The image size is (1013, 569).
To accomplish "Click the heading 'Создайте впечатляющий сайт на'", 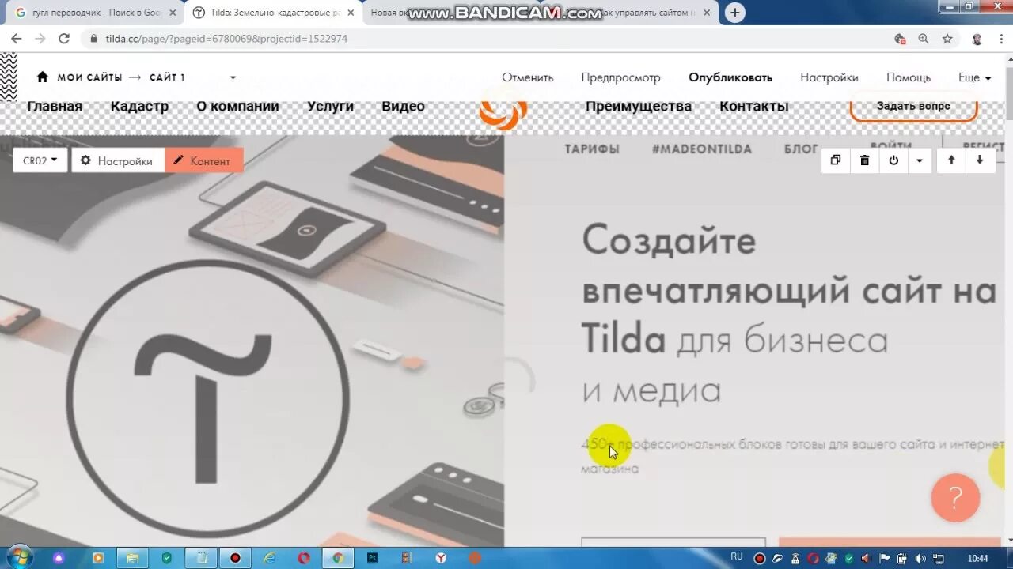I will pos(789,265).
